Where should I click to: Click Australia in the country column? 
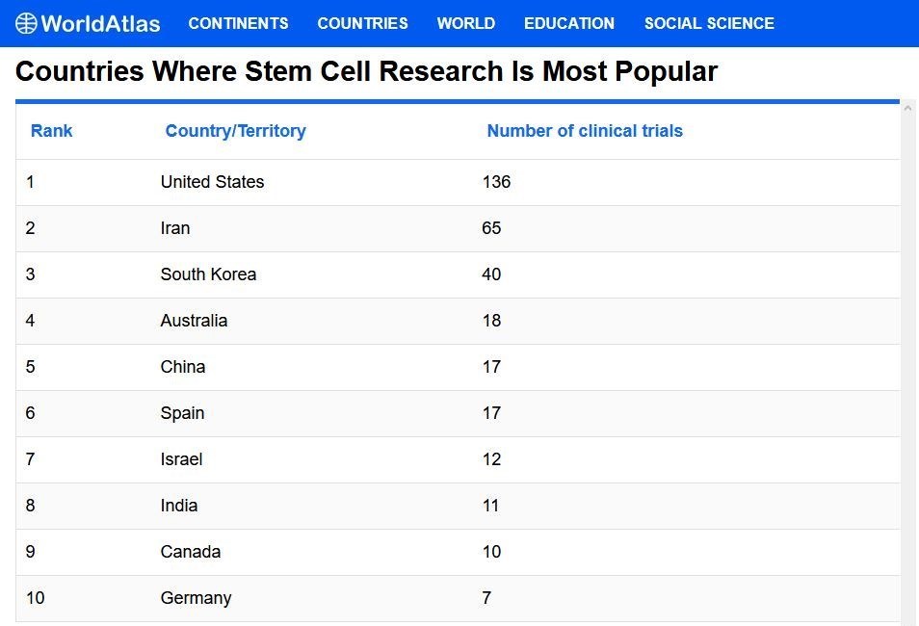point(194,321)
